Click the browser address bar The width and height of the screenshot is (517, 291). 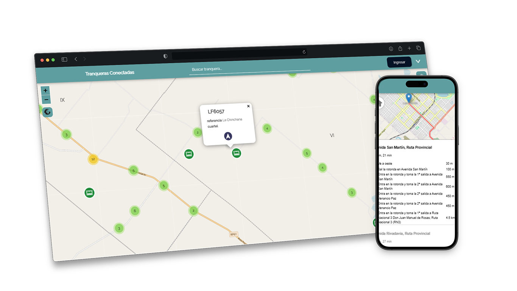click(x=240, y=54)
